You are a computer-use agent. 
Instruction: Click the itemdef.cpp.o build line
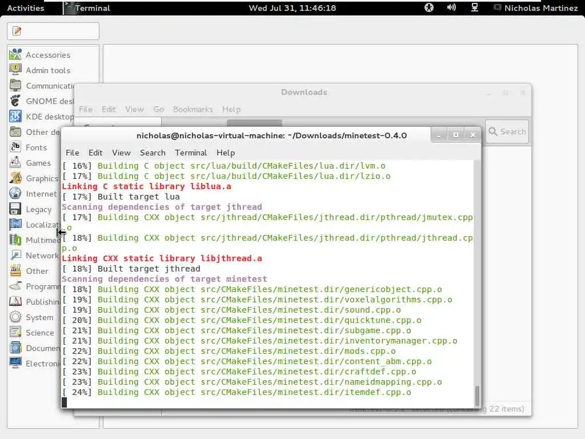coord(237,392)
